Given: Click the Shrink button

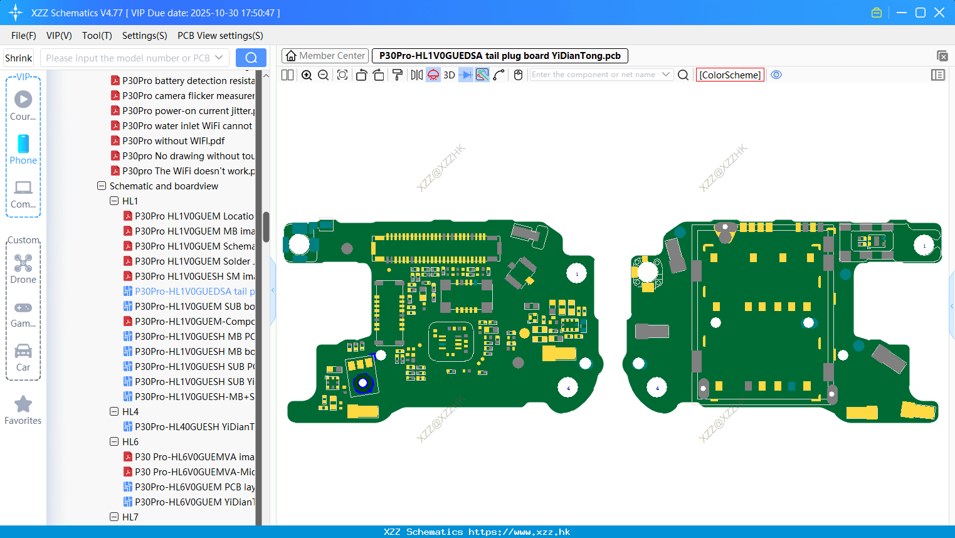Looking at the screenshot, I should 19,58.
